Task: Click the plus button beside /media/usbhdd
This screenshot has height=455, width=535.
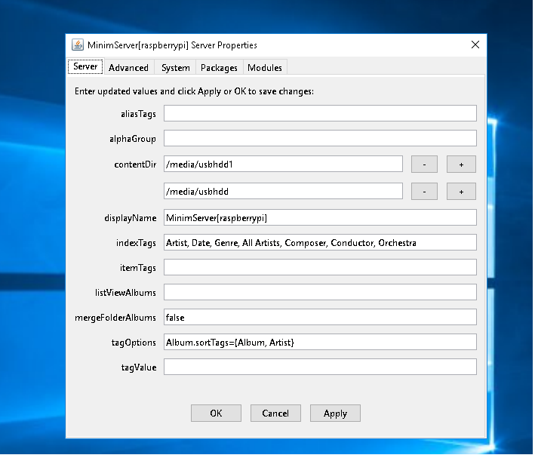Action: coord(463,192)
